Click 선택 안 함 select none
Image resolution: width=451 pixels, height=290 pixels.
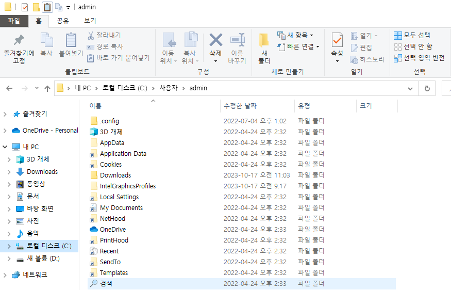click(413, 46)
